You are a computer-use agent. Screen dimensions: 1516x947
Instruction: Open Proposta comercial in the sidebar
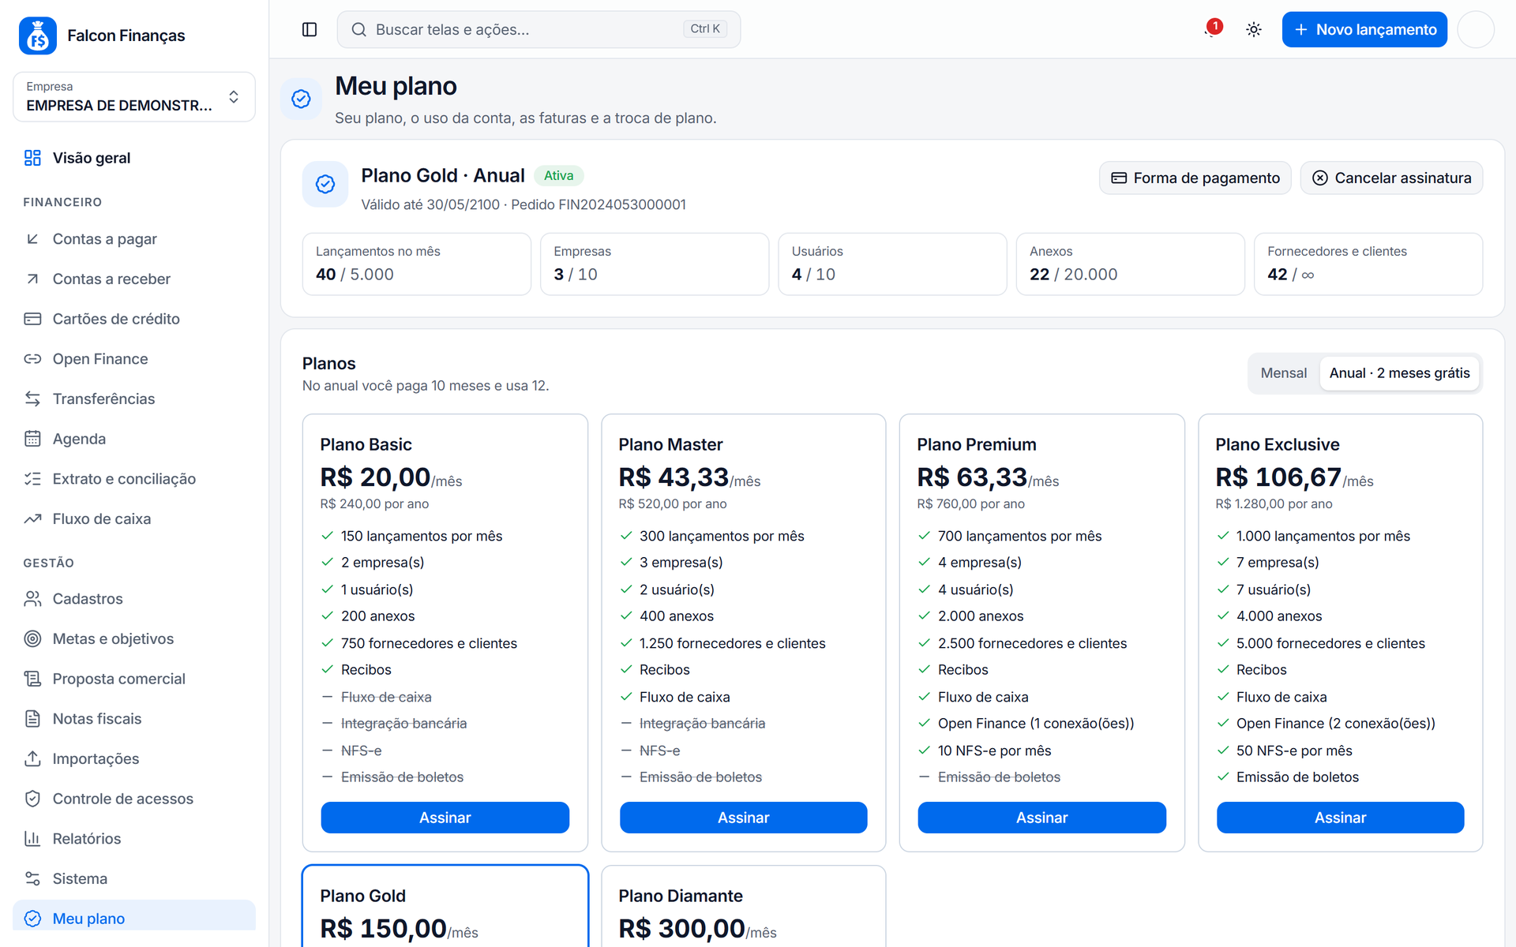click(134, 679)
